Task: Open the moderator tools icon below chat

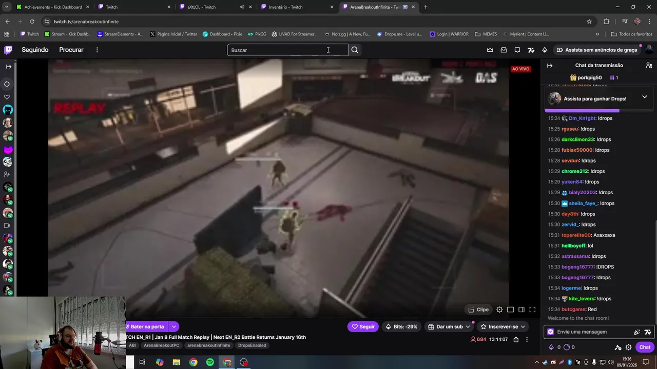Action: (618, 347)
